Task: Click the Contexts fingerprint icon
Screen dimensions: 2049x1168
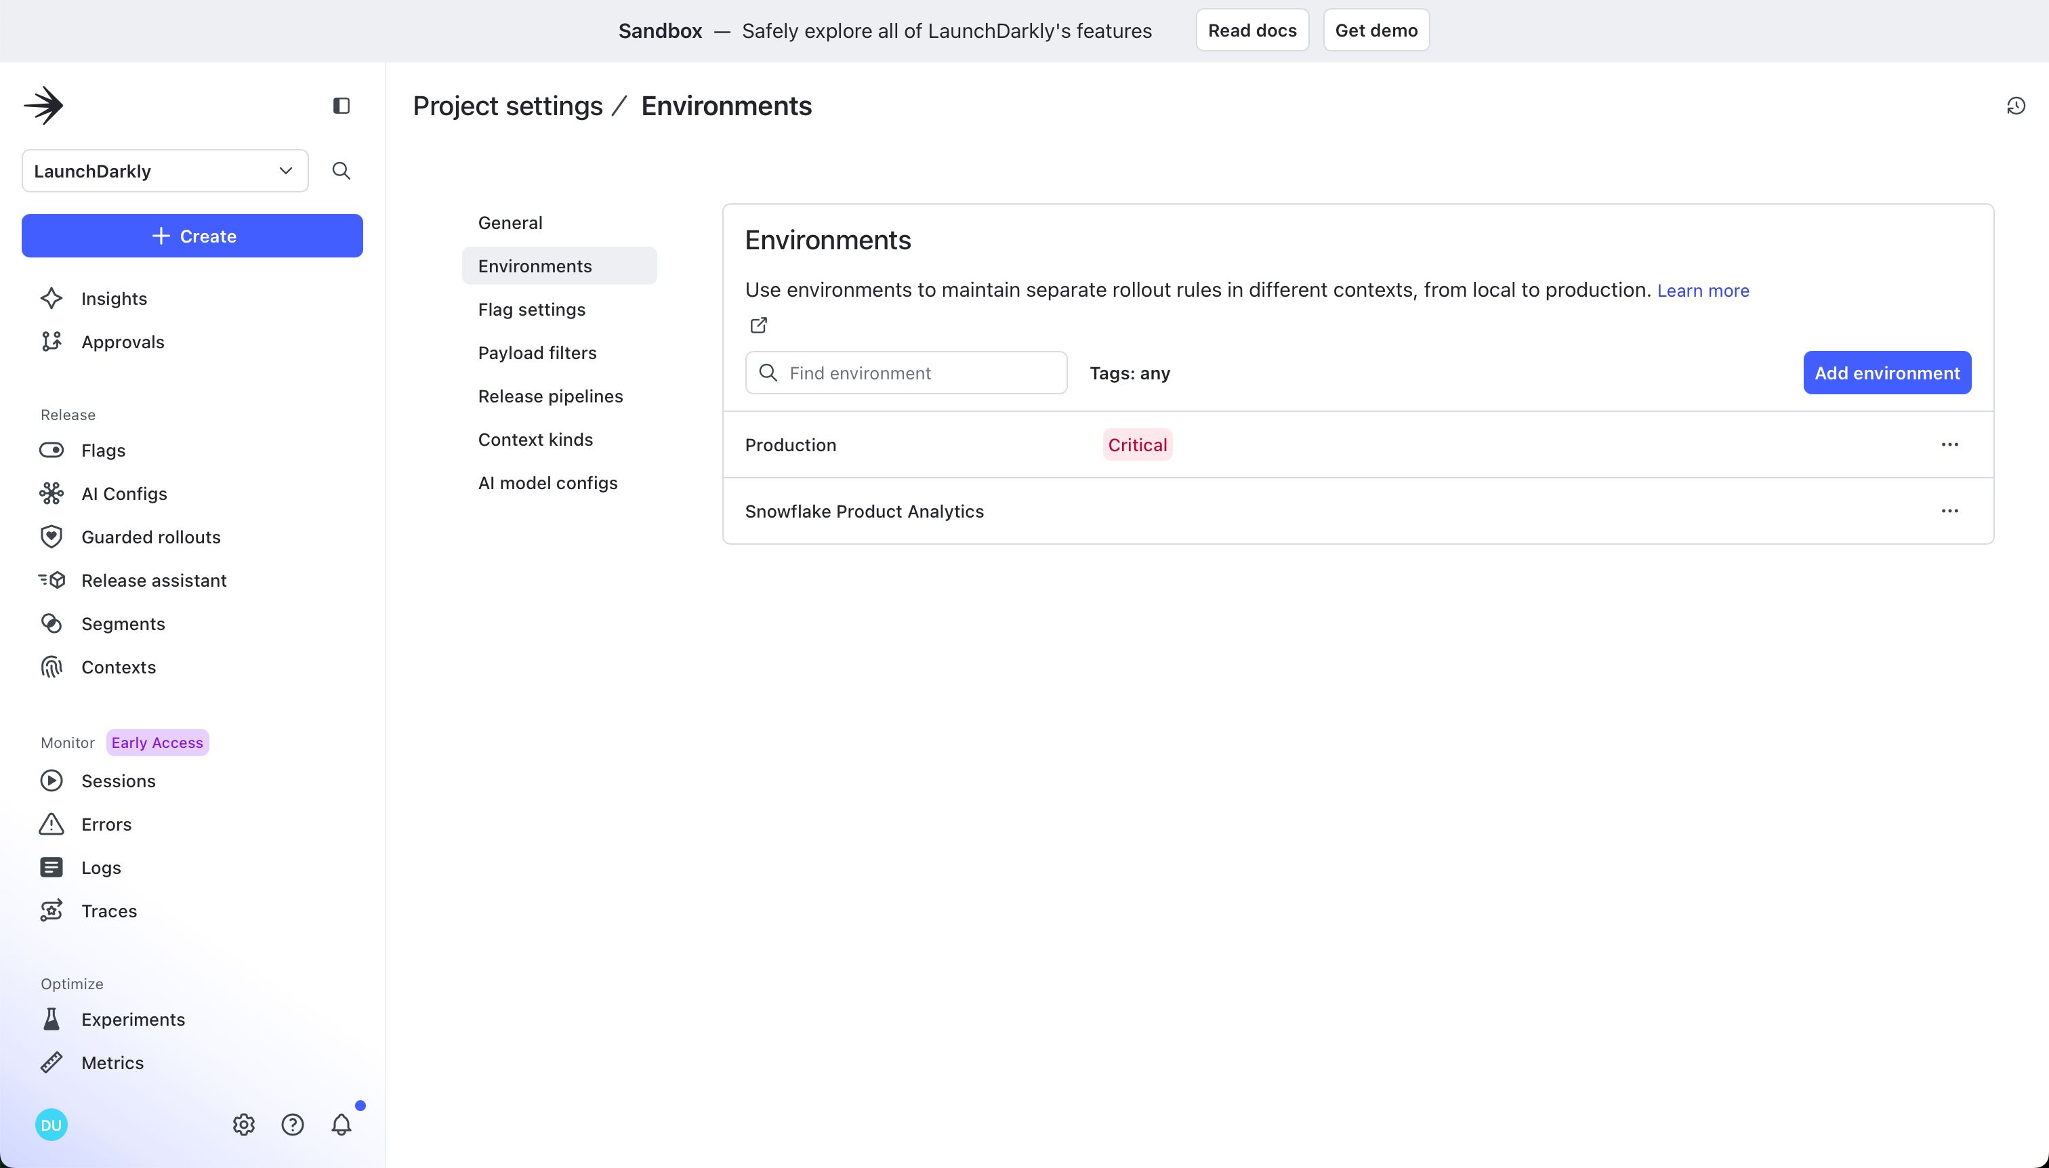Action: [51, 667]
